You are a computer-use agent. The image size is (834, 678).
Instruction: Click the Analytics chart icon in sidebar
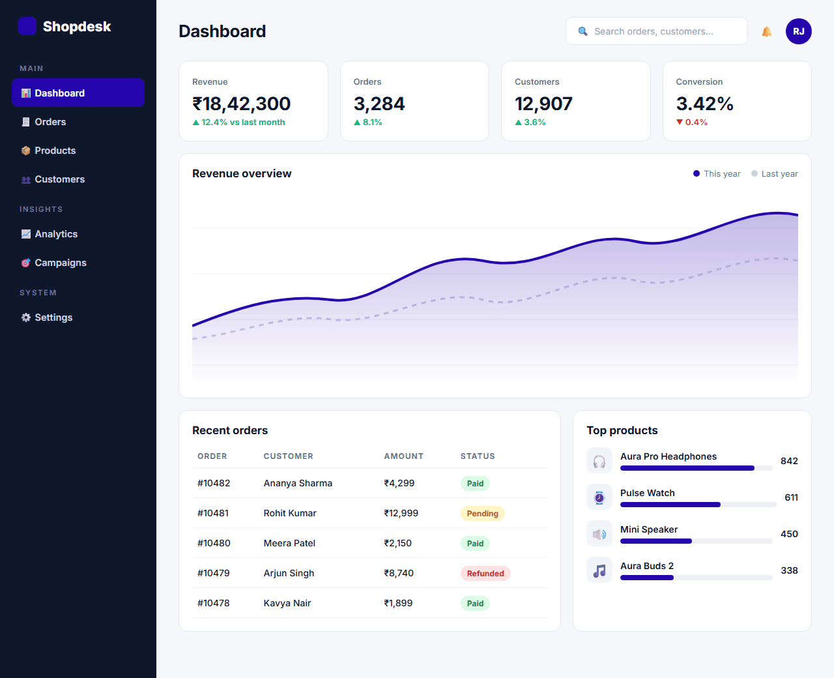26,234
